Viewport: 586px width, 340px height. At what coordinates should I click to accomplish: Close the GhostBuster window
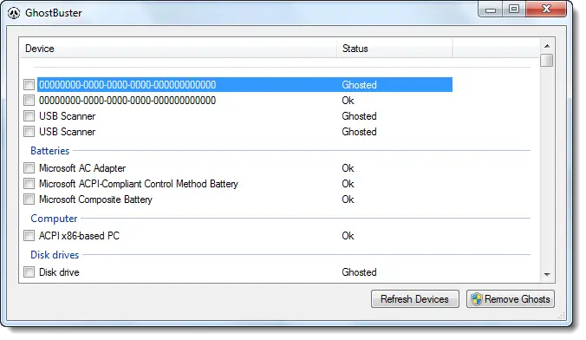546,10
